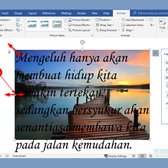168x168 pixels.
Task: Expand the full Picture Styles gallery
Action: click(x=65, y=29)
